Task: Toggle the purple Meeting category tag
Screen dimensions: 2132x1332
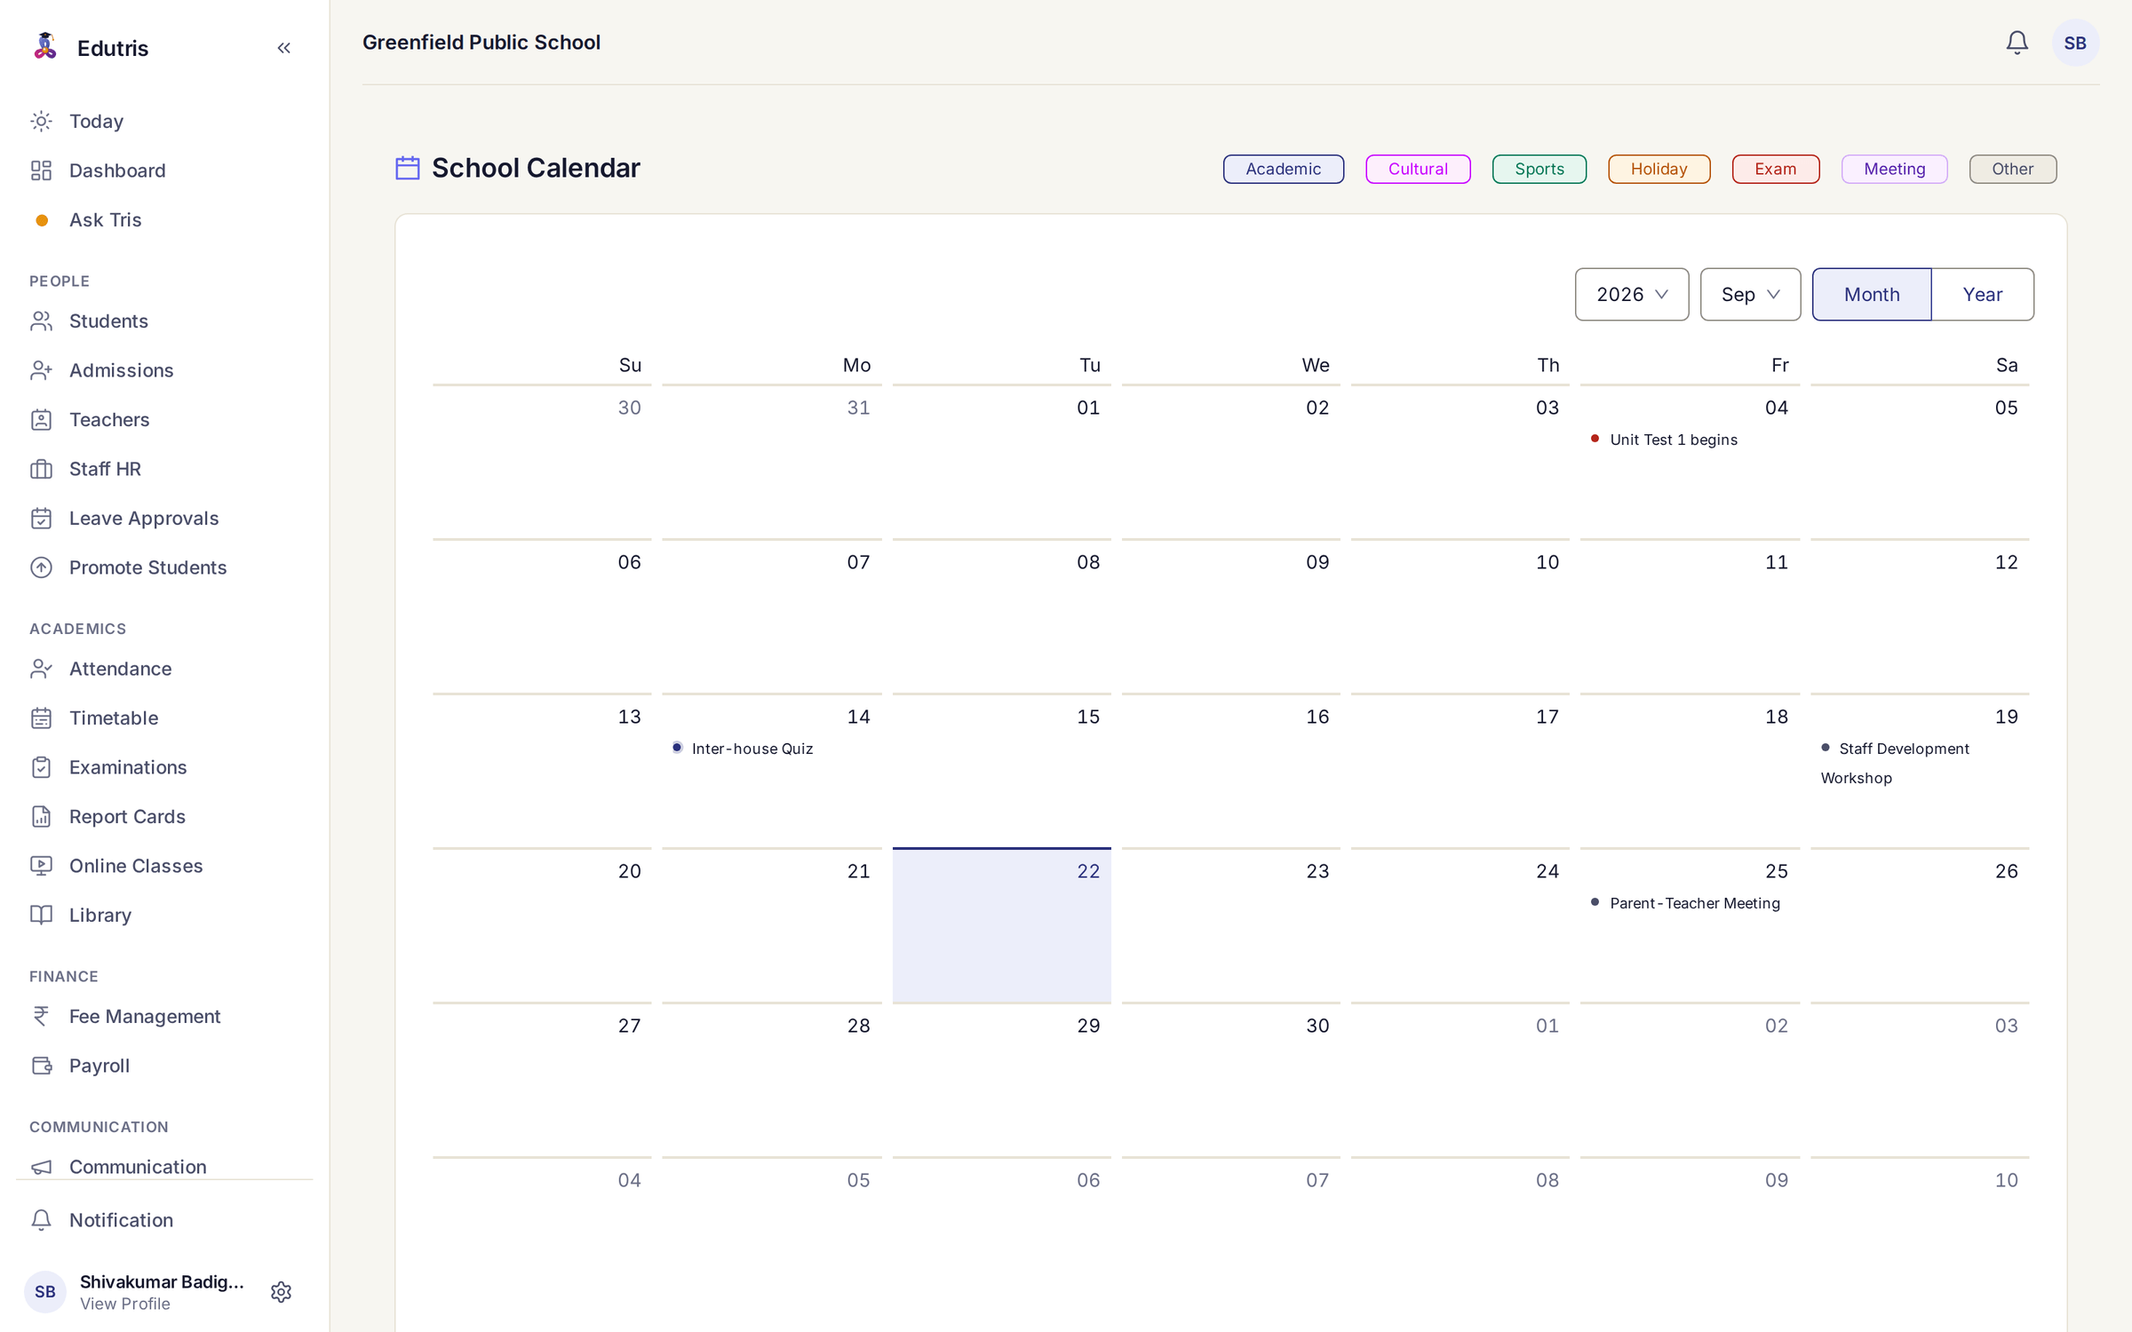Action: click(x=1894, y=169)
